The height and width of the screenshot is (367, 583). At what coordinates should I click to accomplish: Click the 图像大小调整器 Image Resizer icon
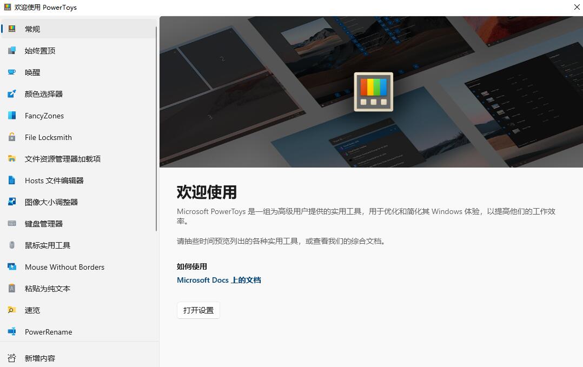(x=12, y=202)
